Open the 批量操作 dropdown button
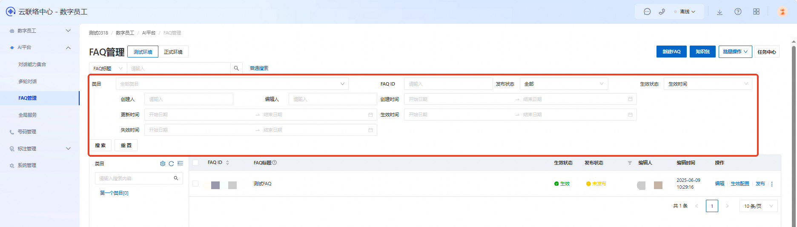The image size is (797, 227). tap(735, 52)
